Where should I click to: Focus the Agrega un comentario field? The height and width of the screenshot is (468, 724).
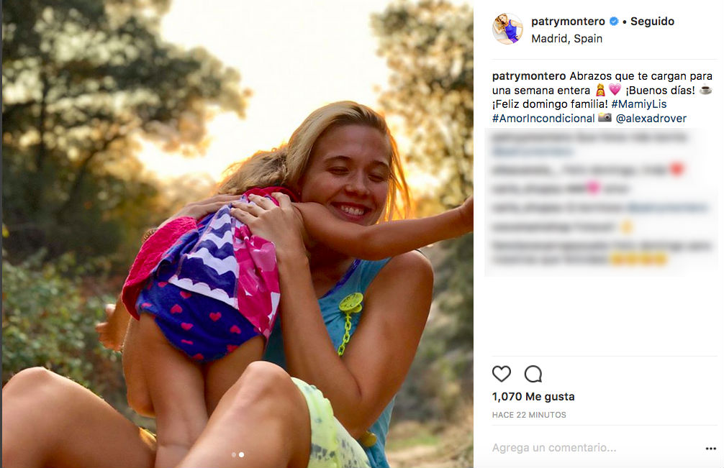click(x=554, y=448)
